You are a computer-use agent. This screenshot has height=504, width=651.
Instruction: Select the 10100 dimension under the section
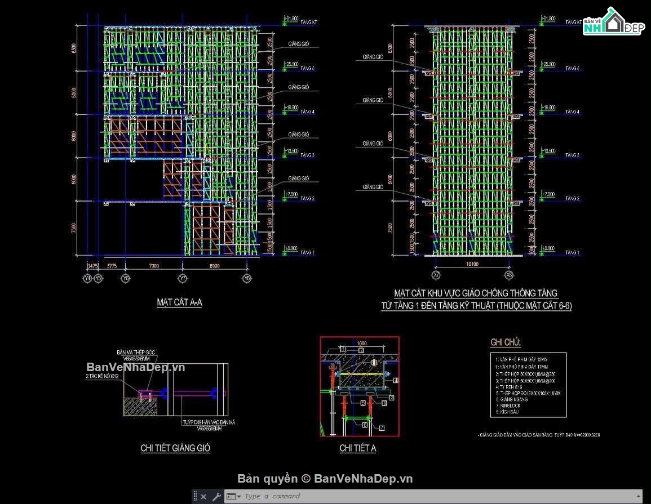472,264
